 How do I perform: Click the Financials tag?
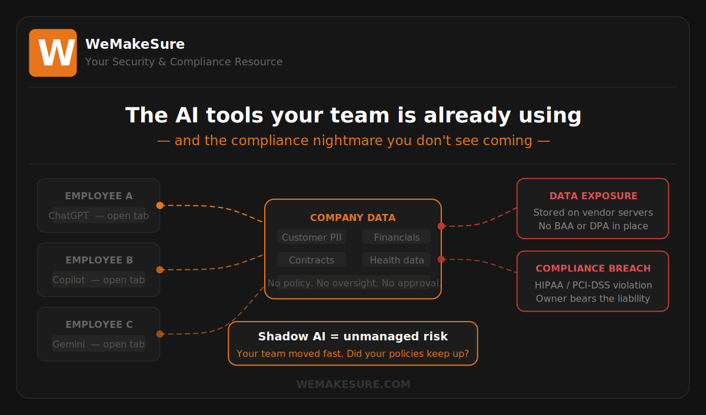(x=397, y=237)
